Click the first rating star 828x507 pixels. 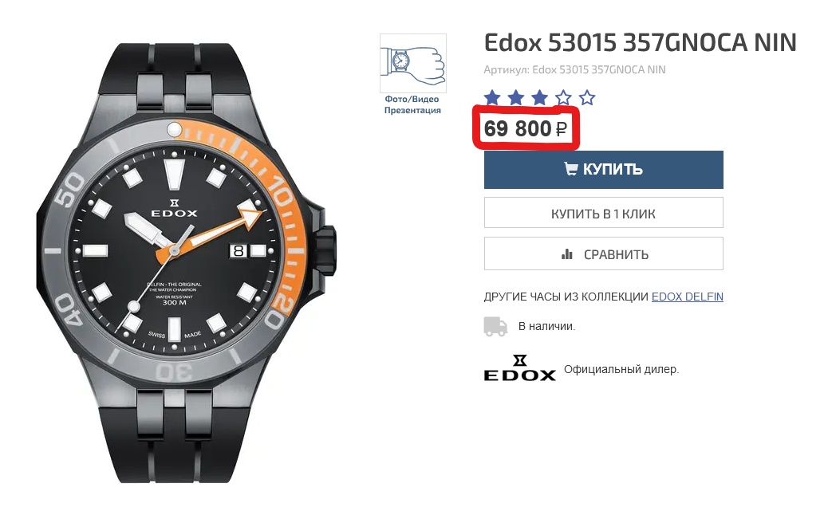pos(492,97)
